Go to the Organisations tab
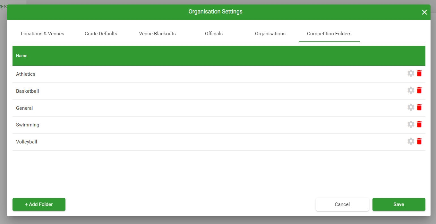The height and width of the screenshot is (224, 436). pos(270,34)
